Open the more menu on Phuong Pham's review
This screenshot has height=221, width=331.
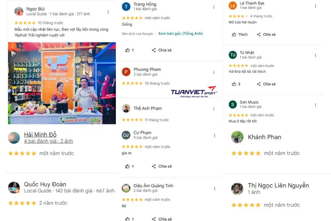pos(214,72)
